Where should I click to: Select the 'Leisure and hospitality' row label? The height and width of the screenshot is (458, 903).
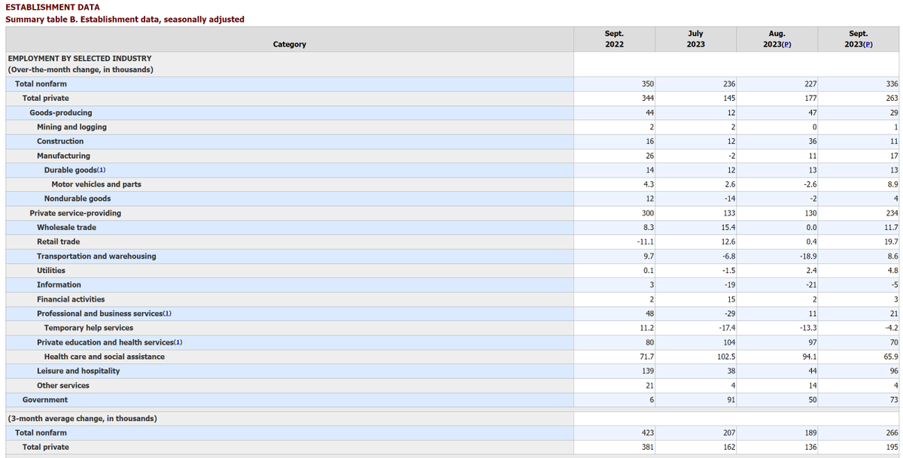point(78,371)
